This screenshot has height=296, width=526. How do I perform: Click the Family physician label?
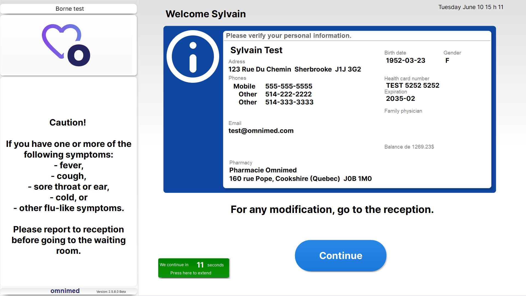point(403,111)
